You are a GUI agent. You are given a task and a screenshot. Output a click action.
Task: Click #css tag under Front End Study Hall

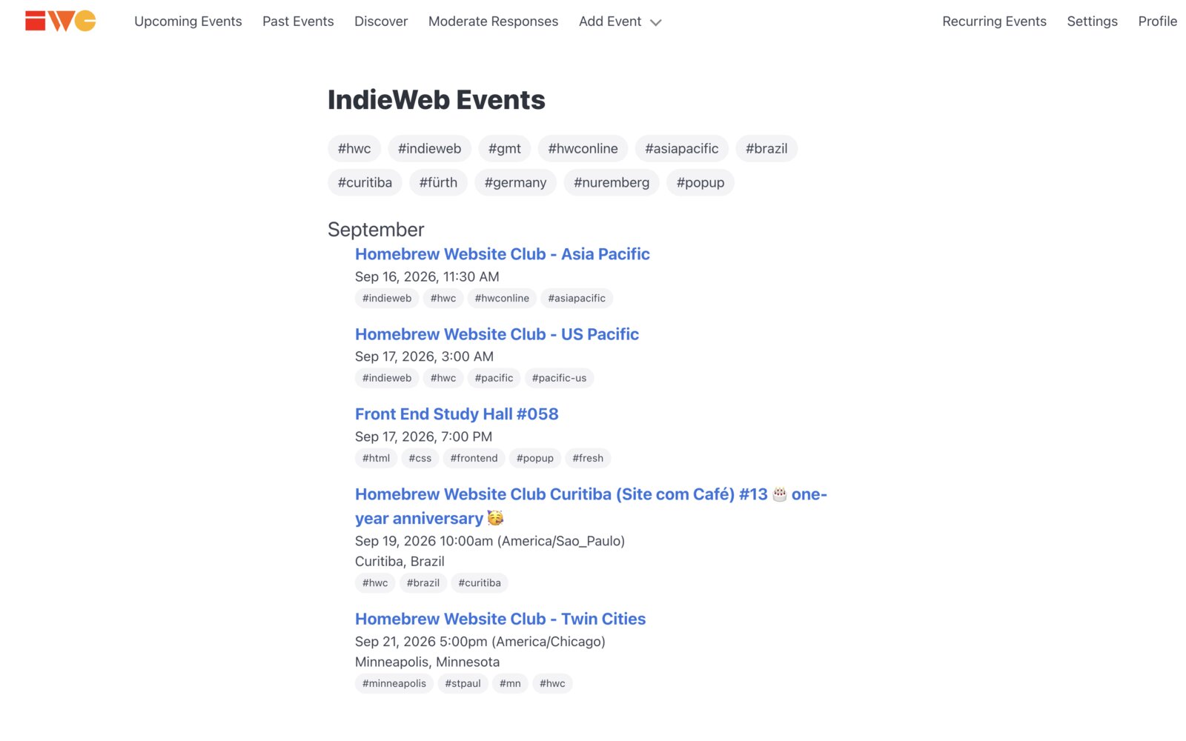(x=420, y=458)
